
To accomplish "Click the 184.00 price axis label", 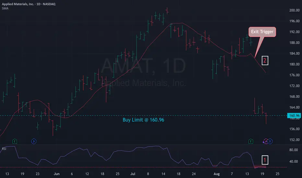I will [294, 53].
